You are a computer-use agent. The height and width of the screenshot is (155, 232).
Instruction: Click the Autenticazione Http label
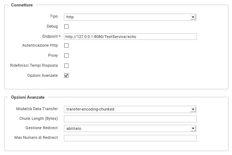40,45
